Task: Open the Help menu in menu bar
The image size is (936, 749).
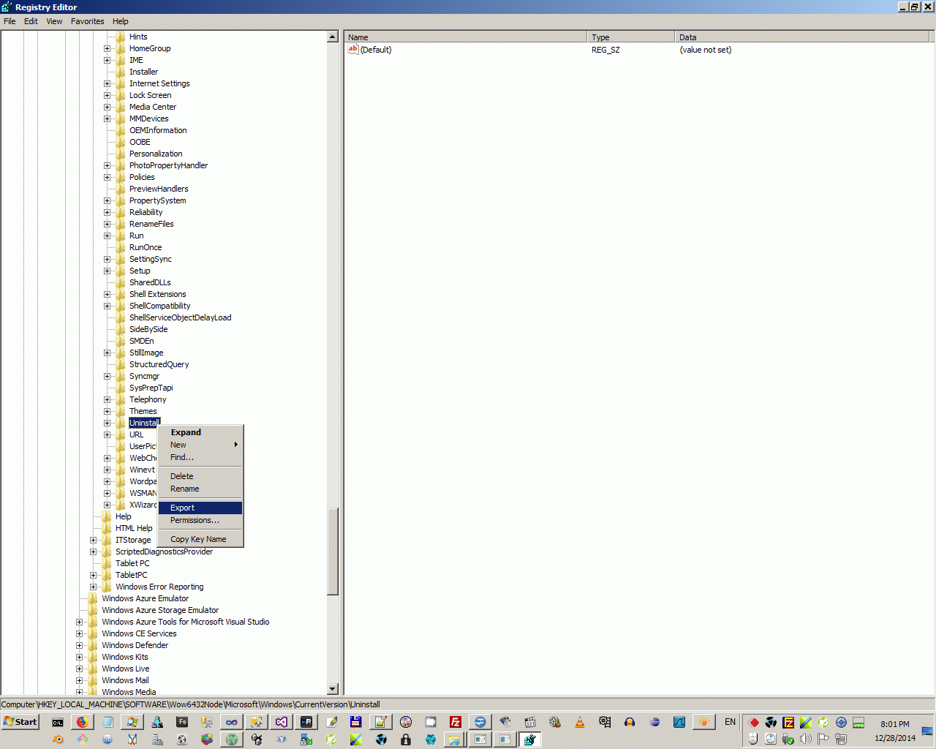Action: pos(121,21)
